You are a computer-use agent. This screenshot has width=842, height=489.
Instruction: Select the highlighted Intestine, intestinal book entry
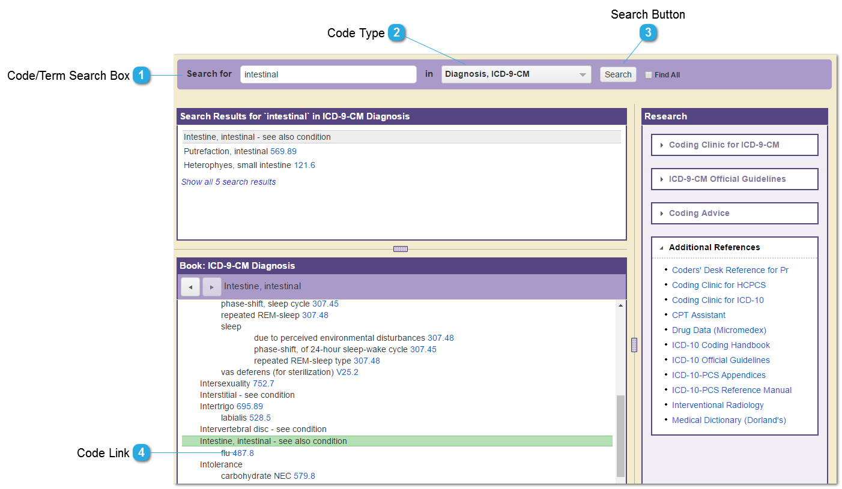[x=397, y=441]
